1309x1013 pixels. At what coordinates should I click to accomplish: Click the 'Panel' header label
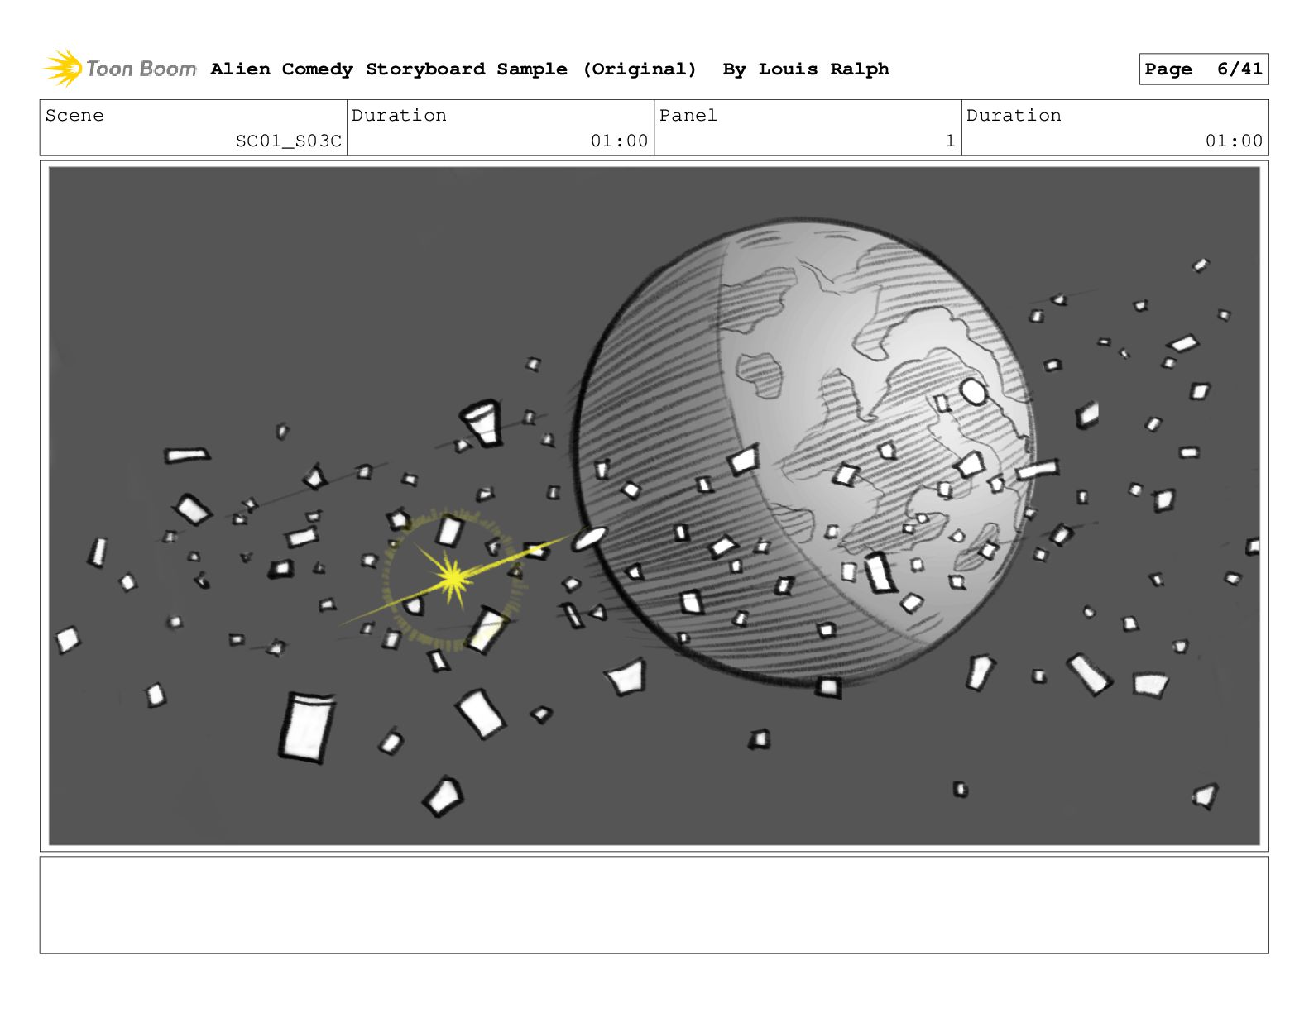[x=688, y=116]
